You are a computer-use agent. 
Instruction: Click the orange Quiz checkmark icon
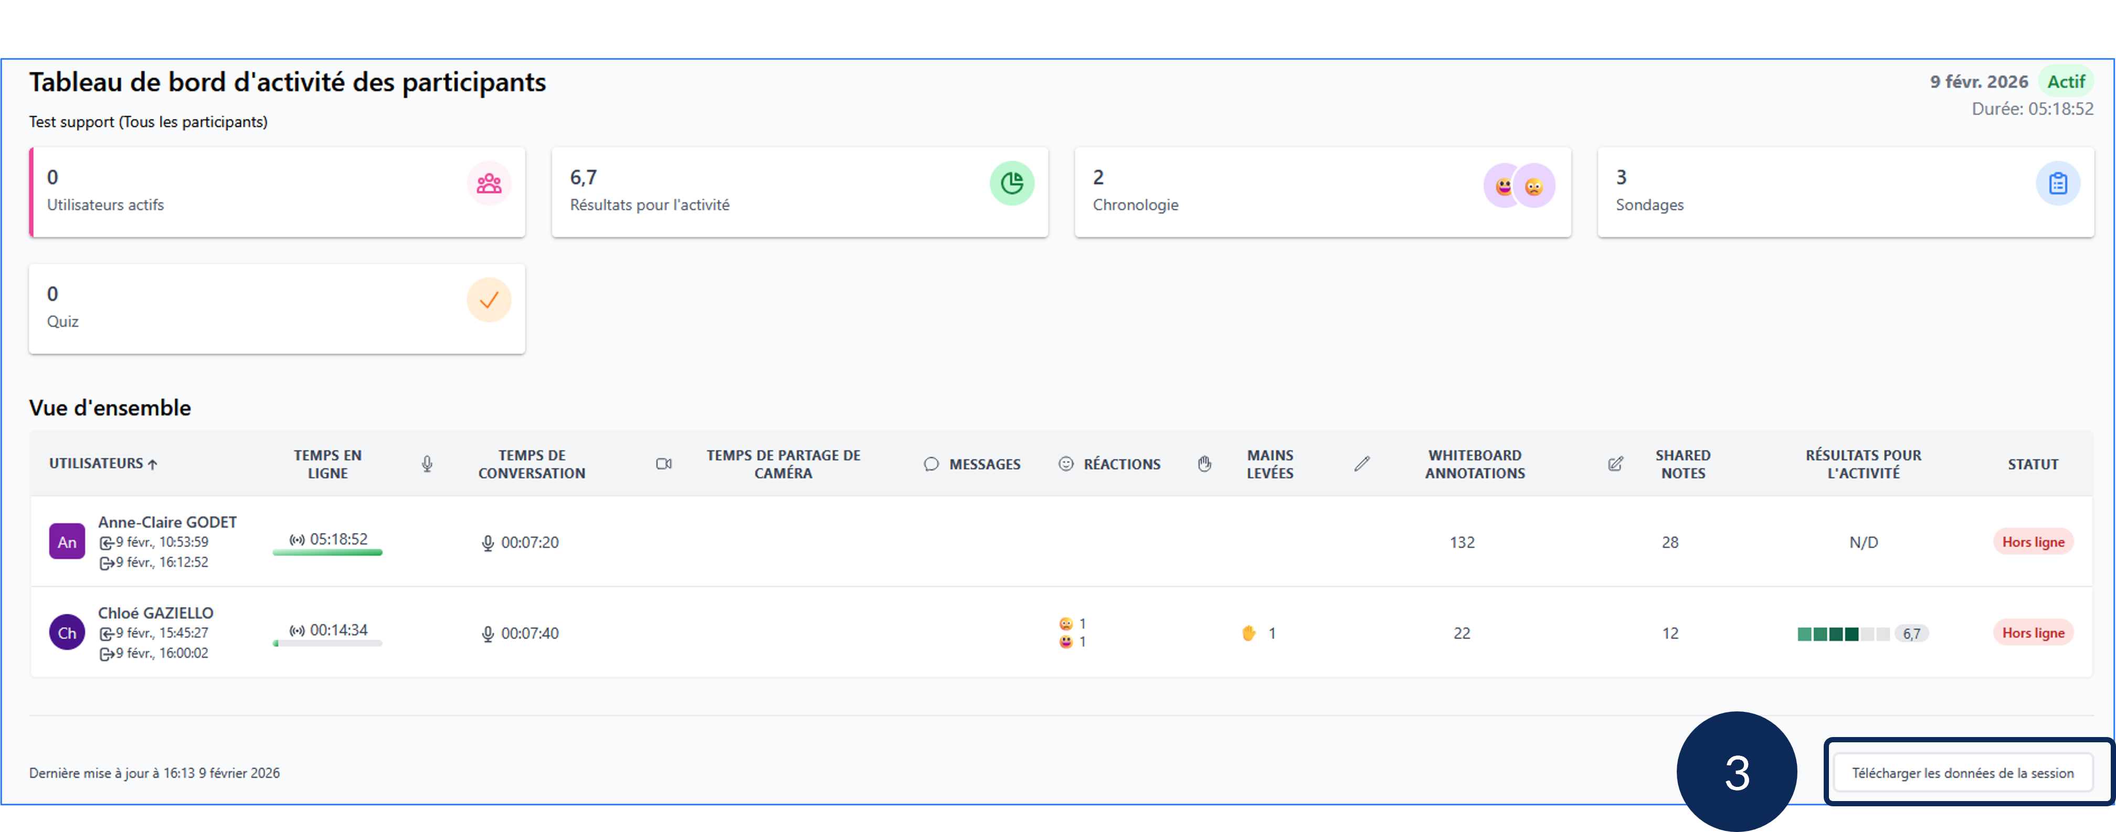pos(489,301)
